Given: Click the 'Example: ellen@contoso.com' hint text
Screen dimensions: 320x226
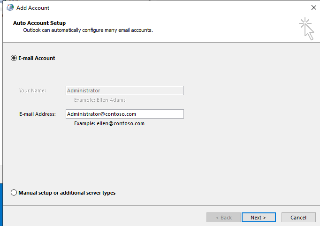Looking at the screenshot, I should [x=109, y=123].
